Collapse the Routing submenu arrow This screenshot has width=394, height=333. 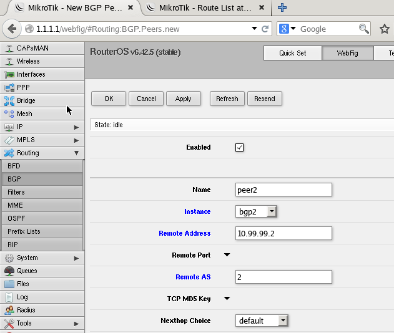[76, 153]
